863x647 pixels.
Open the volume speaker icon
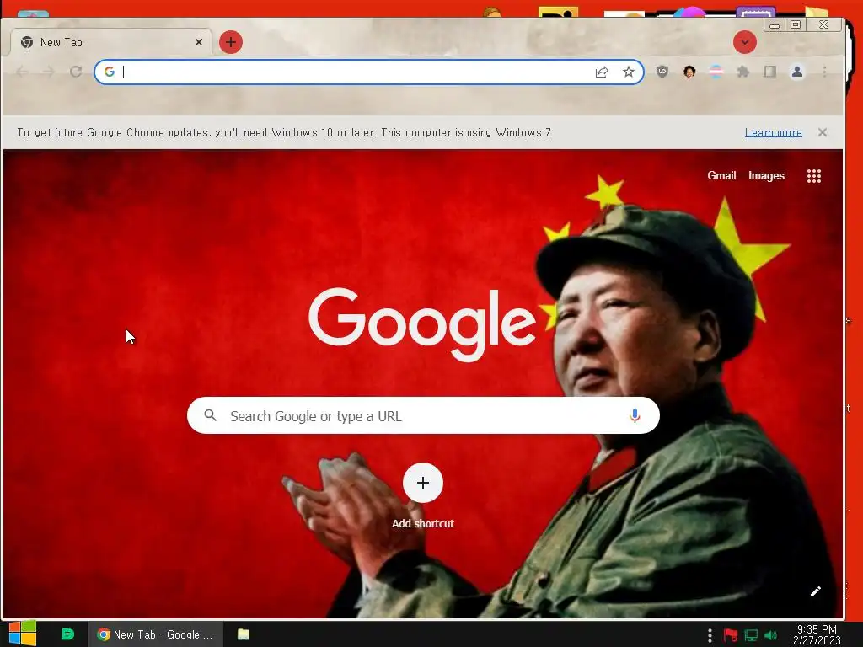pyautogui.click(x=771, y=635)
